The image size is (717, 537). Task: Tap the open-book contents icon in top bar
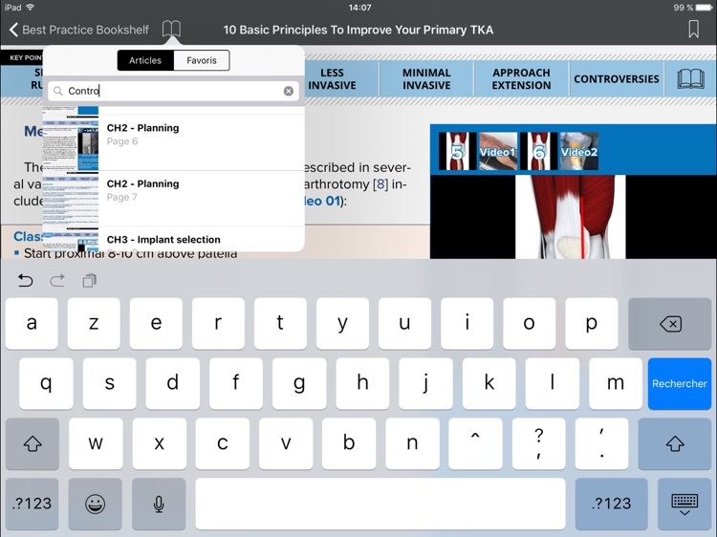(x=171, y=30)
